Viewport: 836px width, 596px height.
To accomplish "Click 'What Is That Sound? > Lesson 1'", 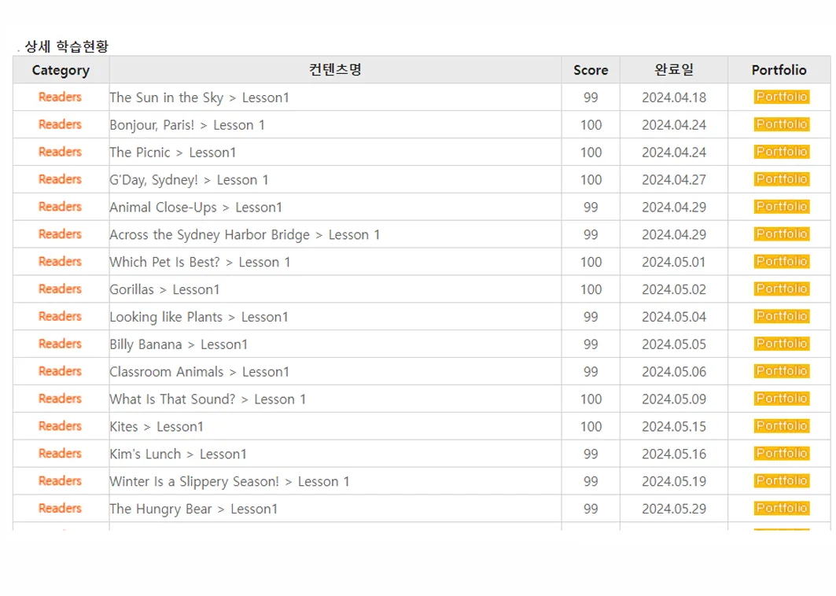I will [208, 399].
